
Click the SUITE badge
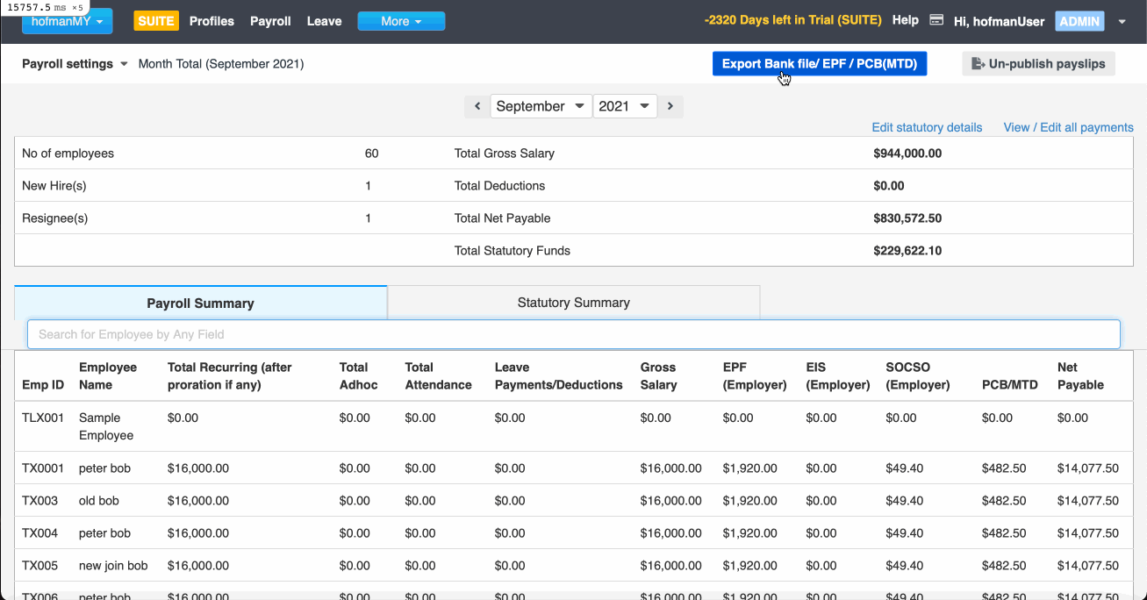click(155, 21)
